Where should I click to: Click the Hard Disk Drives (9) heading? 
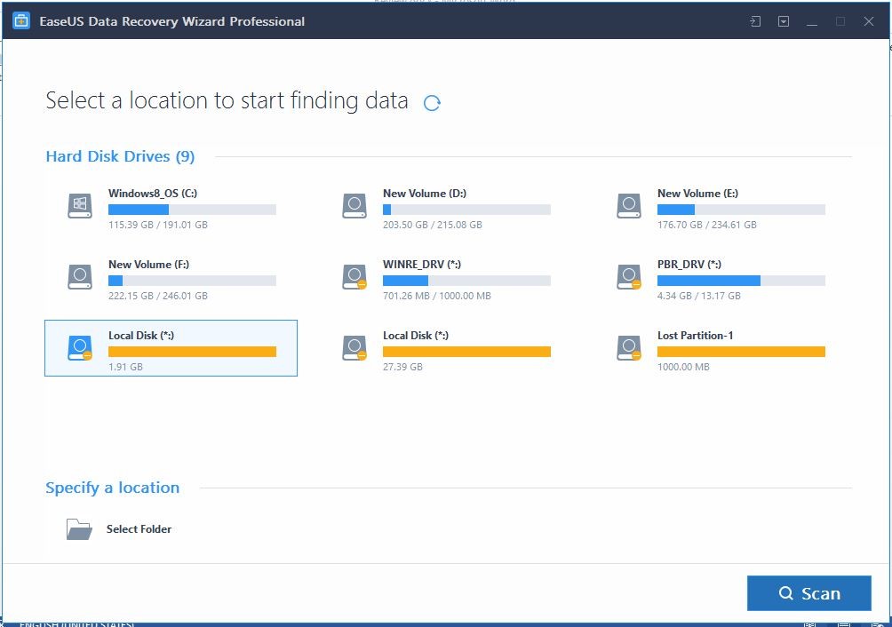(120, 156)
